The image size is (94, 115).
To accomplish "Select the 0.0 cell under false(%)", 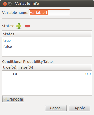I will (55, 74).
